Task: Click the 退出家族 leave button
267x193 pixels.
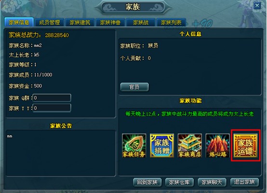Action: coord(244,182)
